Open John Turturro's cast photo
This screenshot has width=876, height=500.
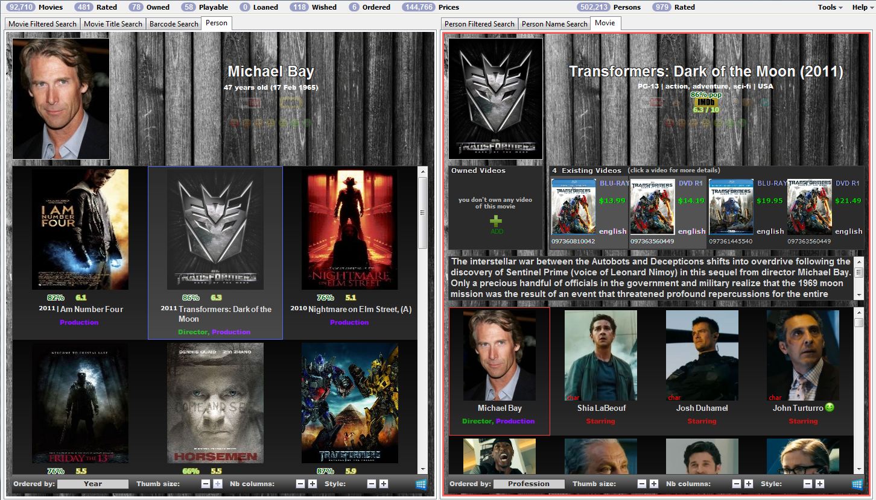[803, 355]
